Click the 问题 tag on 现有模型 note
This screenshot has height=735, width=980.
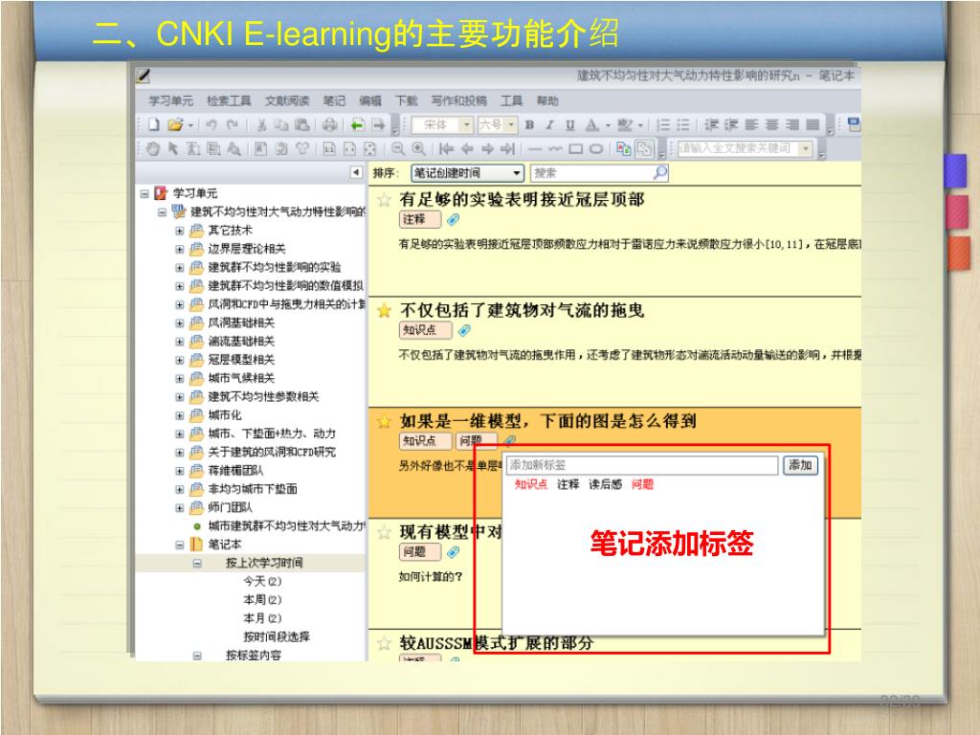click(x=419, y=552)
